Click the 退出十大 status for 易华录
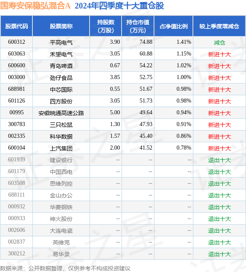The width and height of the screenshot is (246, 272). tap(219, 255)
